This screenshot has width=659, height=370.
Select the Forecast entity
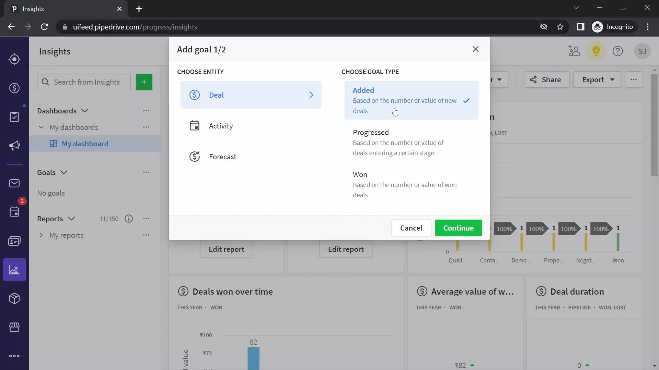point(251,157)
